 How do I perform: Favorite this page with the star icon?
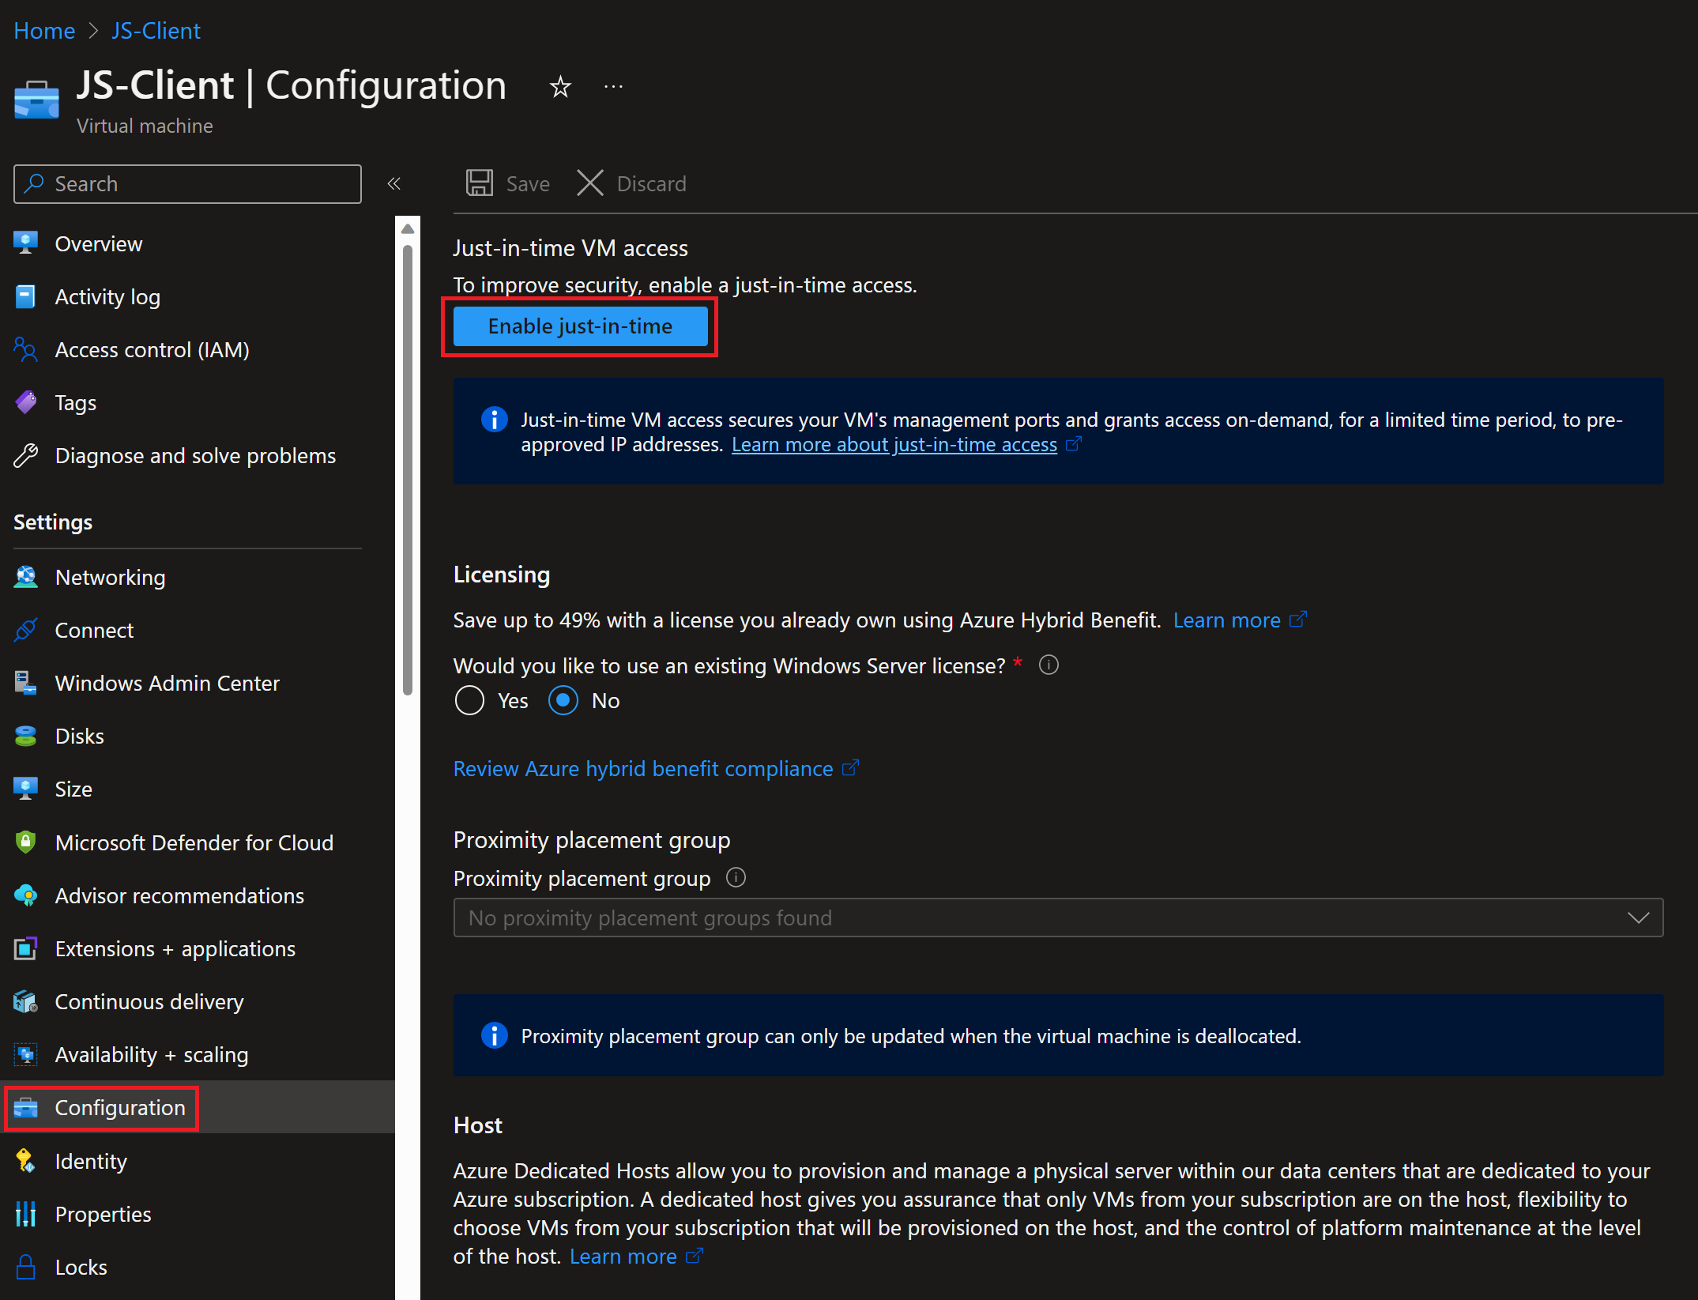click(x=560, y=86)
